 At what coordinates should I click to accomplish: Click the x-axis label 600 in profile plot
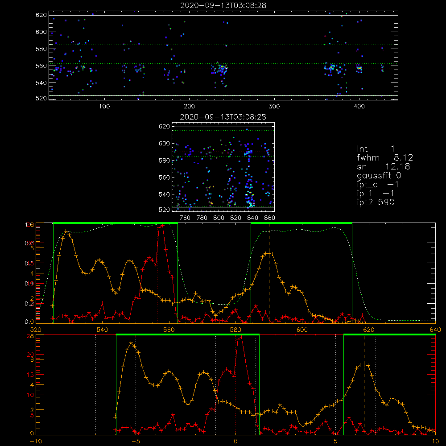coord(302,330)
